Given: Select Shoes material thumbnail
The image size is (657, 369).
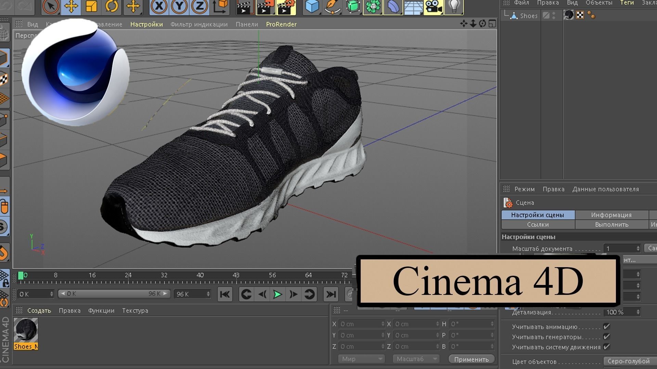Looking at the screenshot, I should (26, 331).
